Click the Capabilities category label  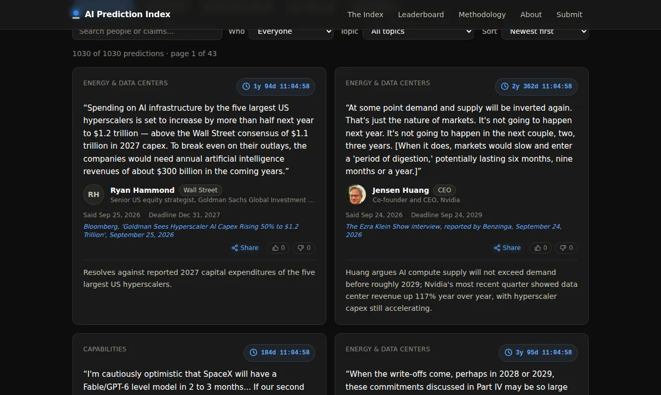105,349
